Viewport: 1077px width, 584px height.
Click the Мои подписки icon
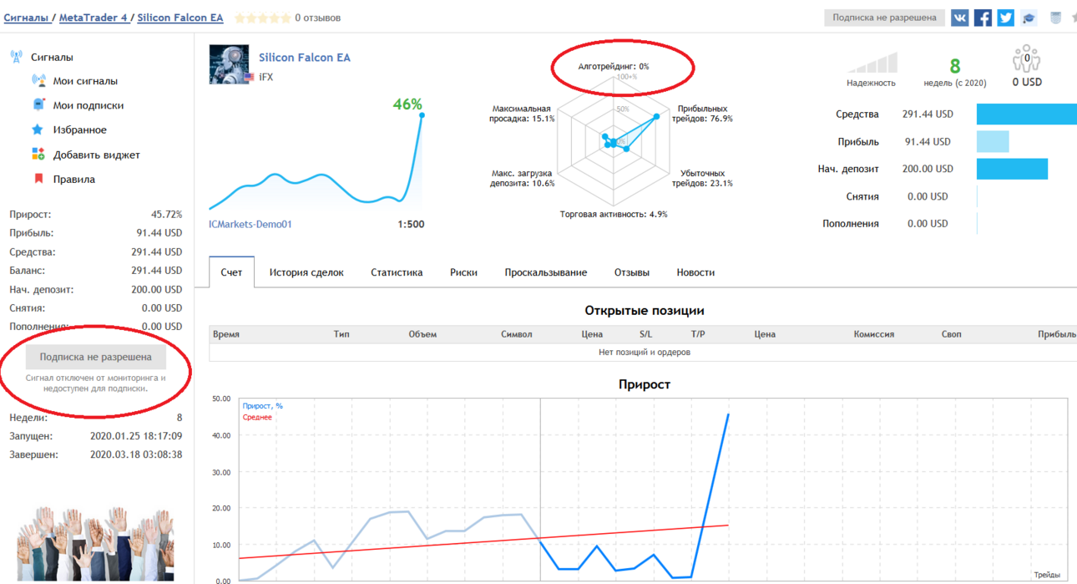pyautogui.click(x=38, y=105)
